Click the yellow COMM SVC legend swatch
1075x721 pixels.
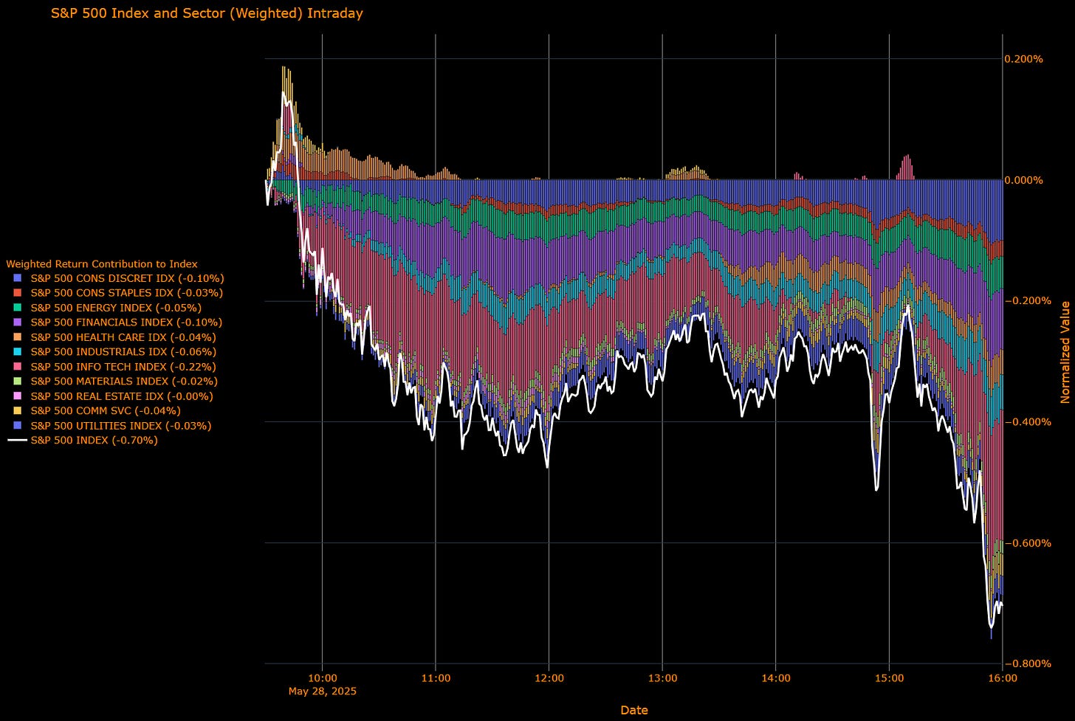pos(18,411)
